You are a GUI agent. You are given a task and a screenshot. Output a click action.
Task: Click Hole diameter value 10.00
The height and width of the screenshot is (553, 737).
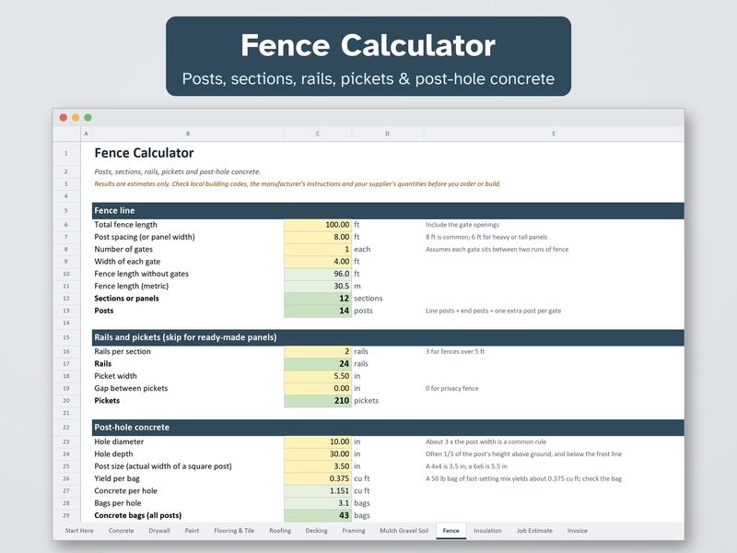[318, 441]
